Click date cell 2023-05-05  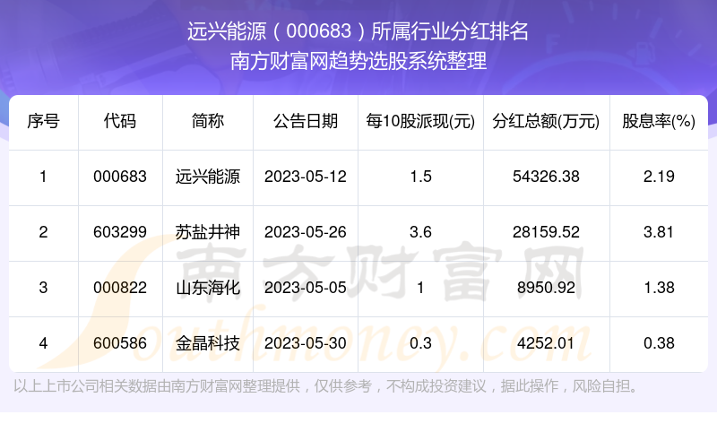pos(306,288)
